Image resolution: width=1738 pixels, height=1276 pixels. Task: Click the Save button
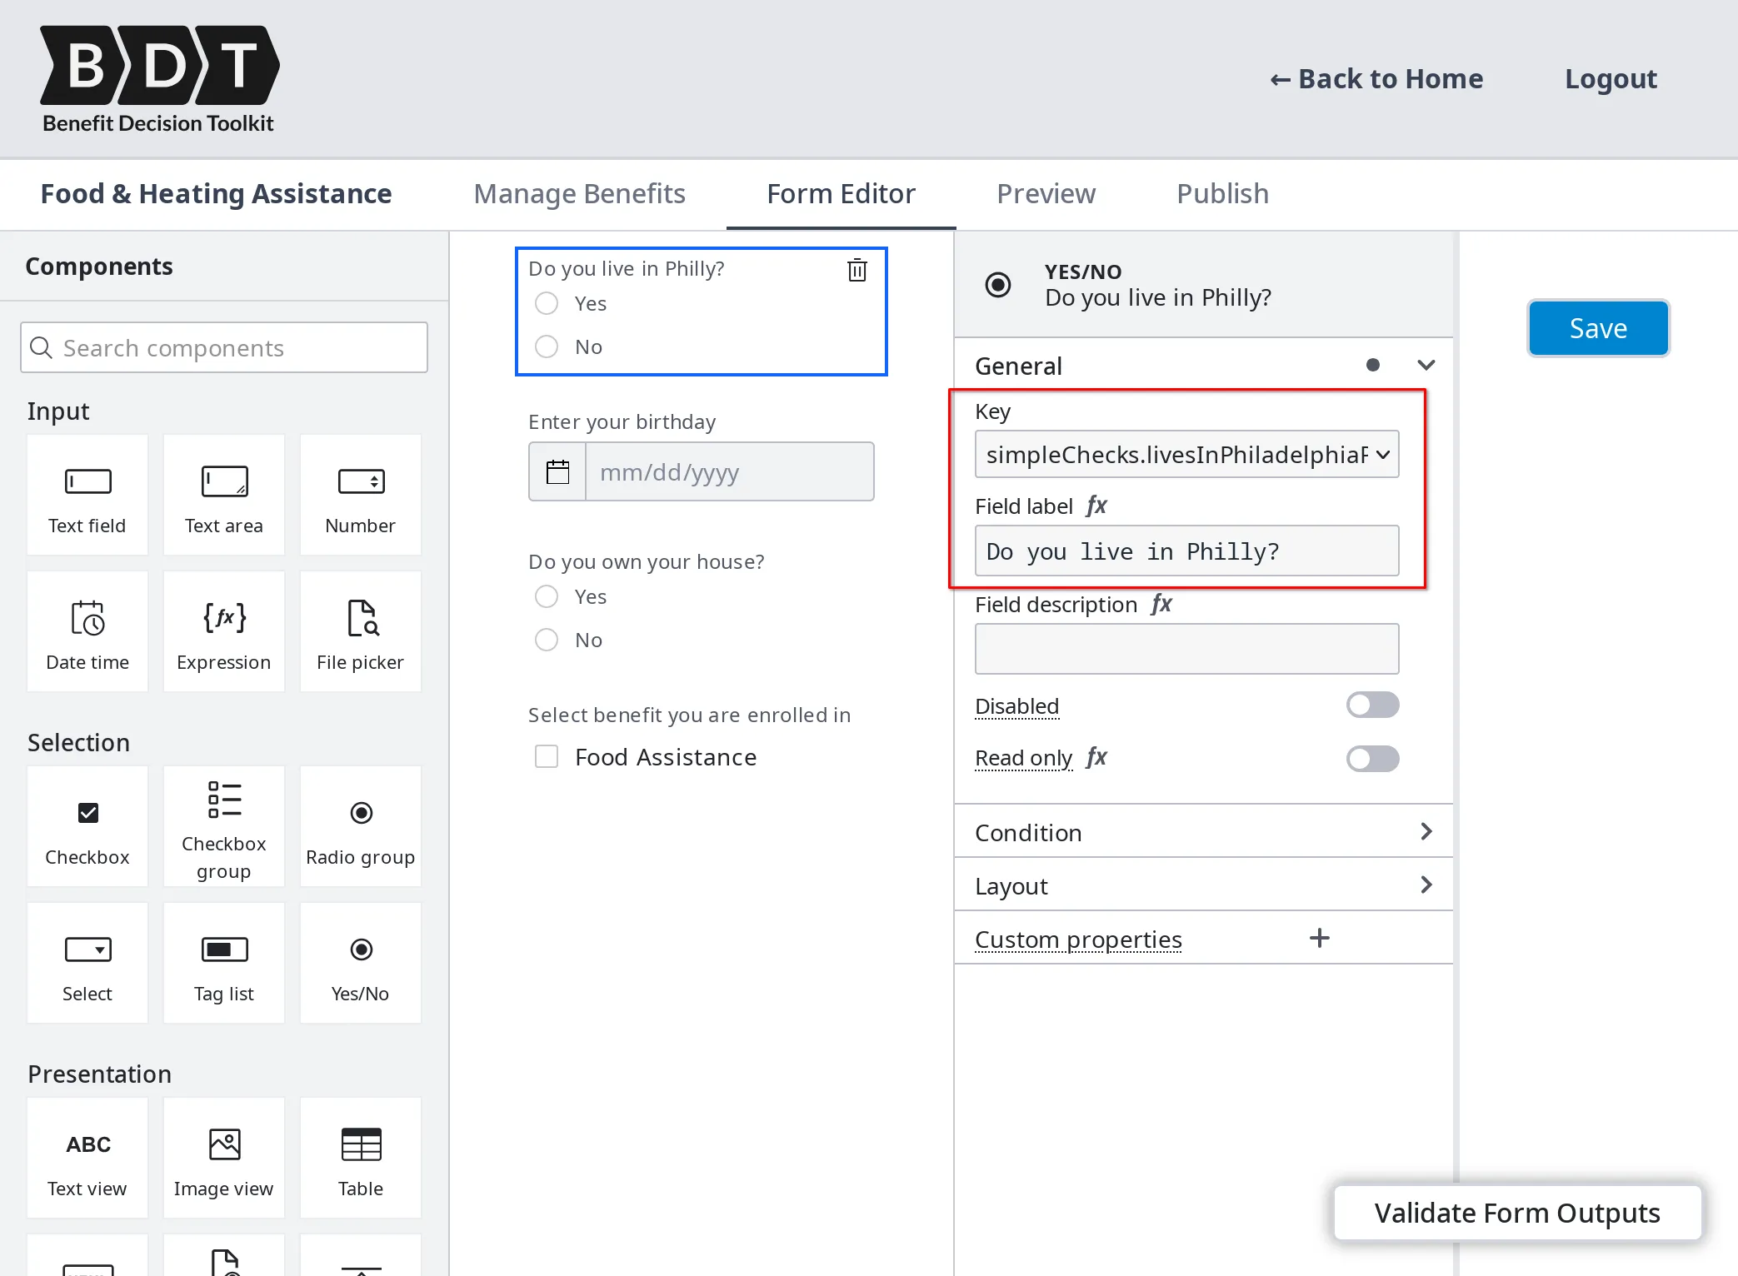tap(1597, 327)
